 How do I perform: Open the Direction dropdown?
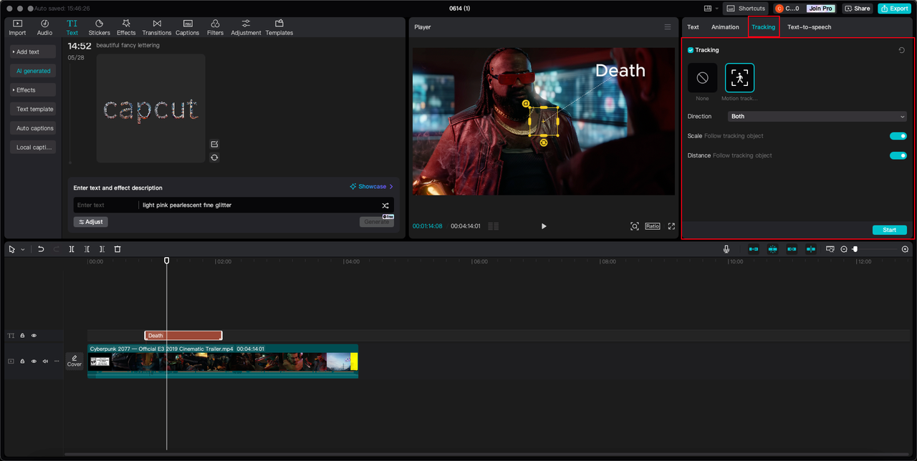point(817,117)
